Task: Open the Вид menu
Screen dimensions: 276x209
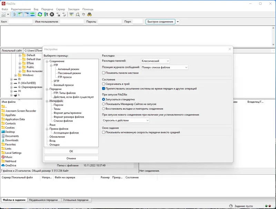Action: click(x=36, y=9)
